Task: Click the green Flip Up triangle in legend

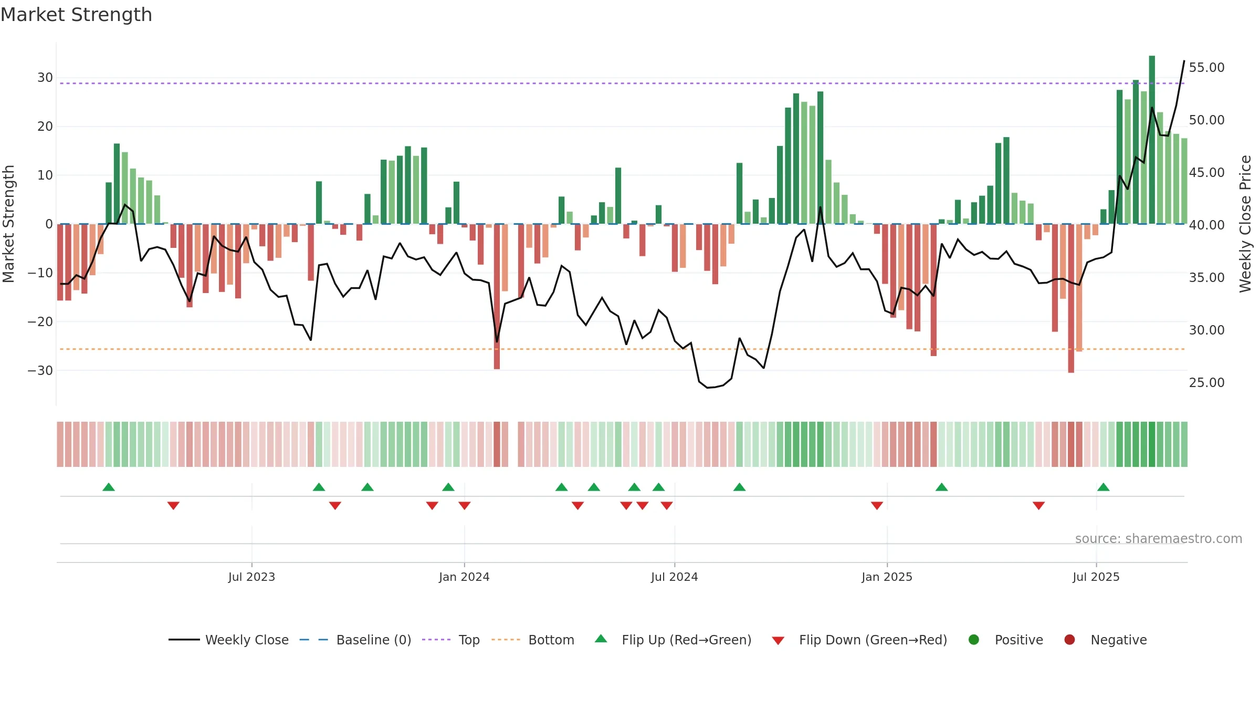Action: coord(601,639)
